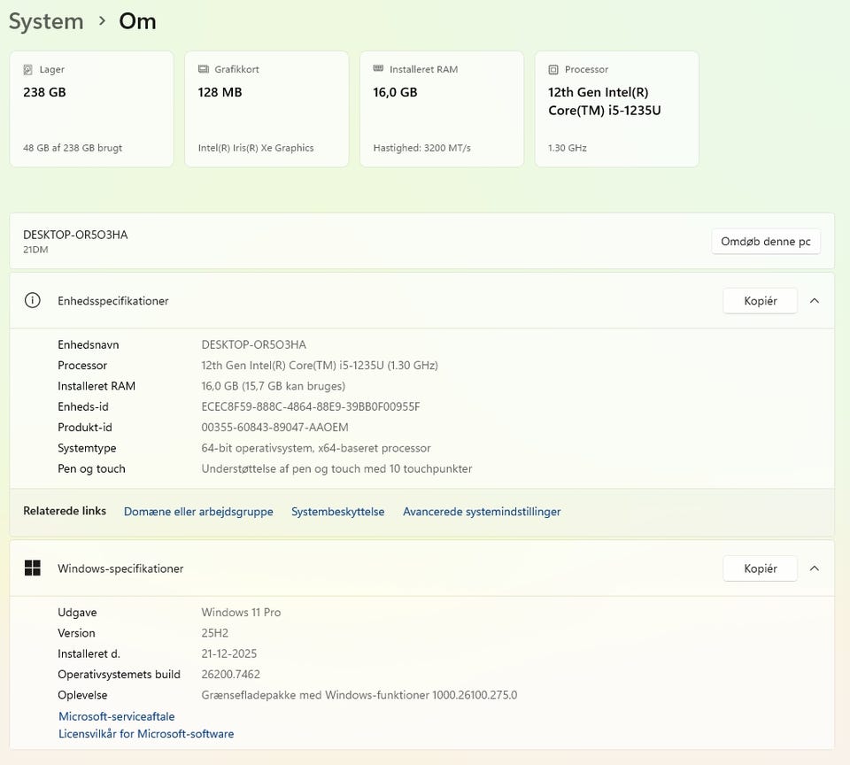850x765 pixels.
Task: Navigate back to System in breadcrumb
Action: click(x=46, y=21)
